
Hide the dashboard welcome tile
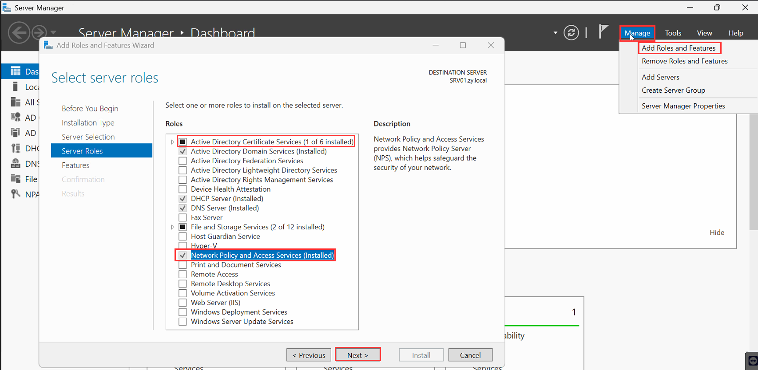(x=717, y=232)
